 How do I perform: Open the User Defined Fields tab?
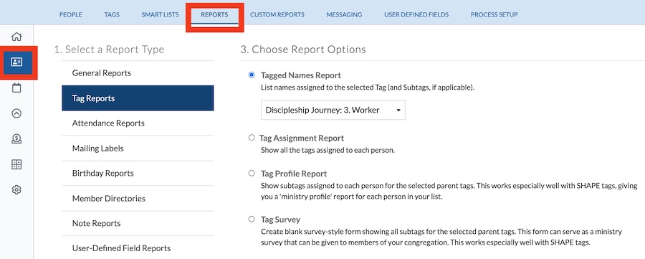click(x=416, y=14)
